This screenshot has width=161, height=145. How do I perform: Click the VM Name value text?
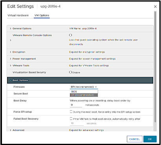click(x=83, y=29)
